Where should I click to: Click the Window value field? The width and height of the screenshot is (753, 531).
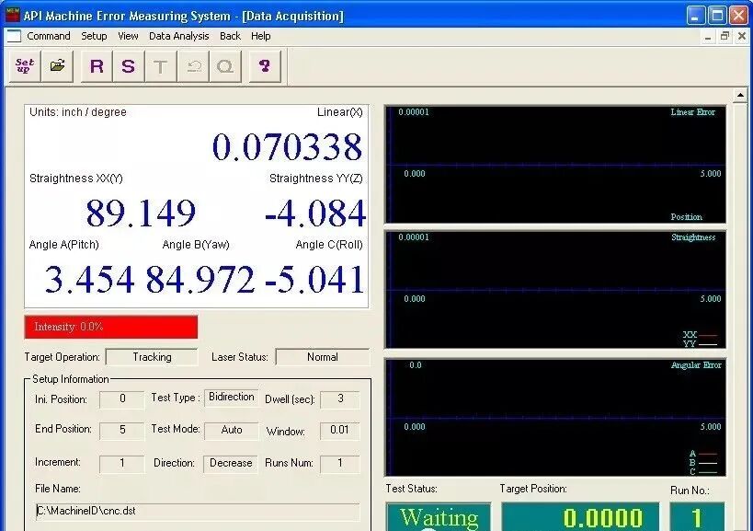coord(340,430)
